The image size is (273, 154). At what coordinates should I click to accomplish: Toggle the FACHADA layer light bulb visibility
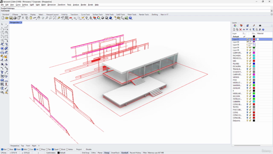[x=247, y=56]
